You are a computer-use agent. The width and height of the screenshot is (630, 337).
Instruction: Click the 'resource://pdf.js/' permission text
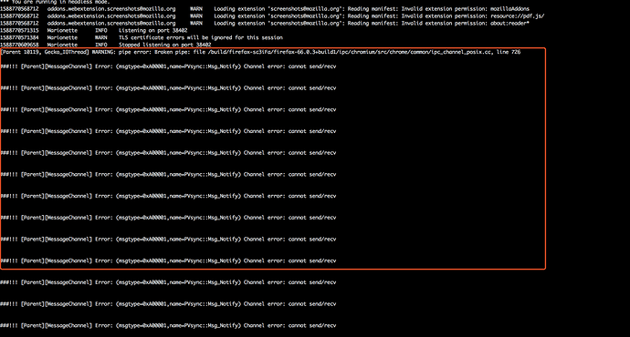[517, 16]
